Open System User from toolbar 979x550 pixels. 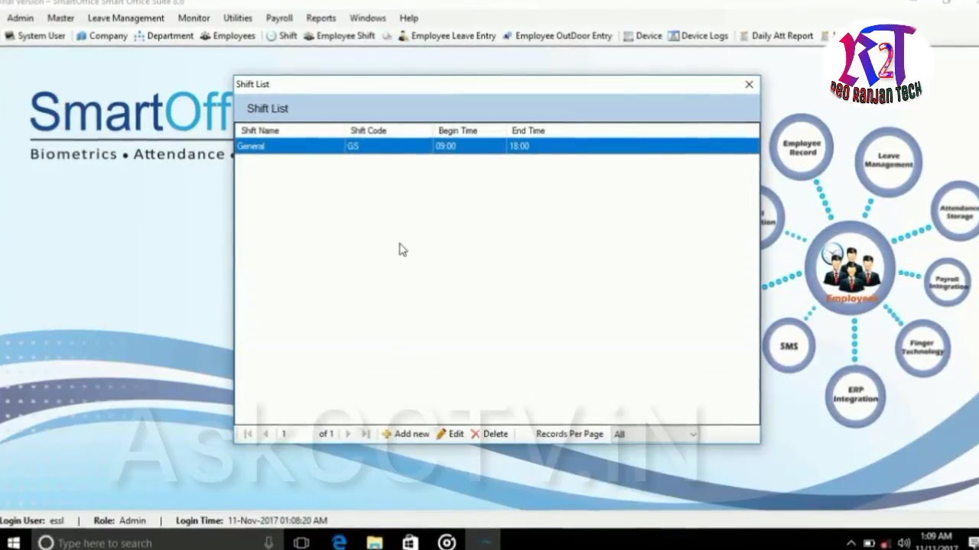pyautogui.click(x=35, y=36)
